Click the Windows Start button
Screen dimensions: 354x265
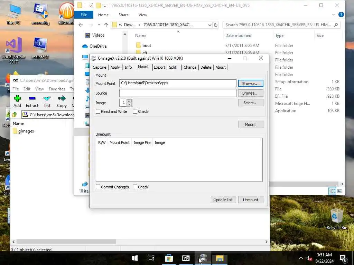click(x=135, y=258)
